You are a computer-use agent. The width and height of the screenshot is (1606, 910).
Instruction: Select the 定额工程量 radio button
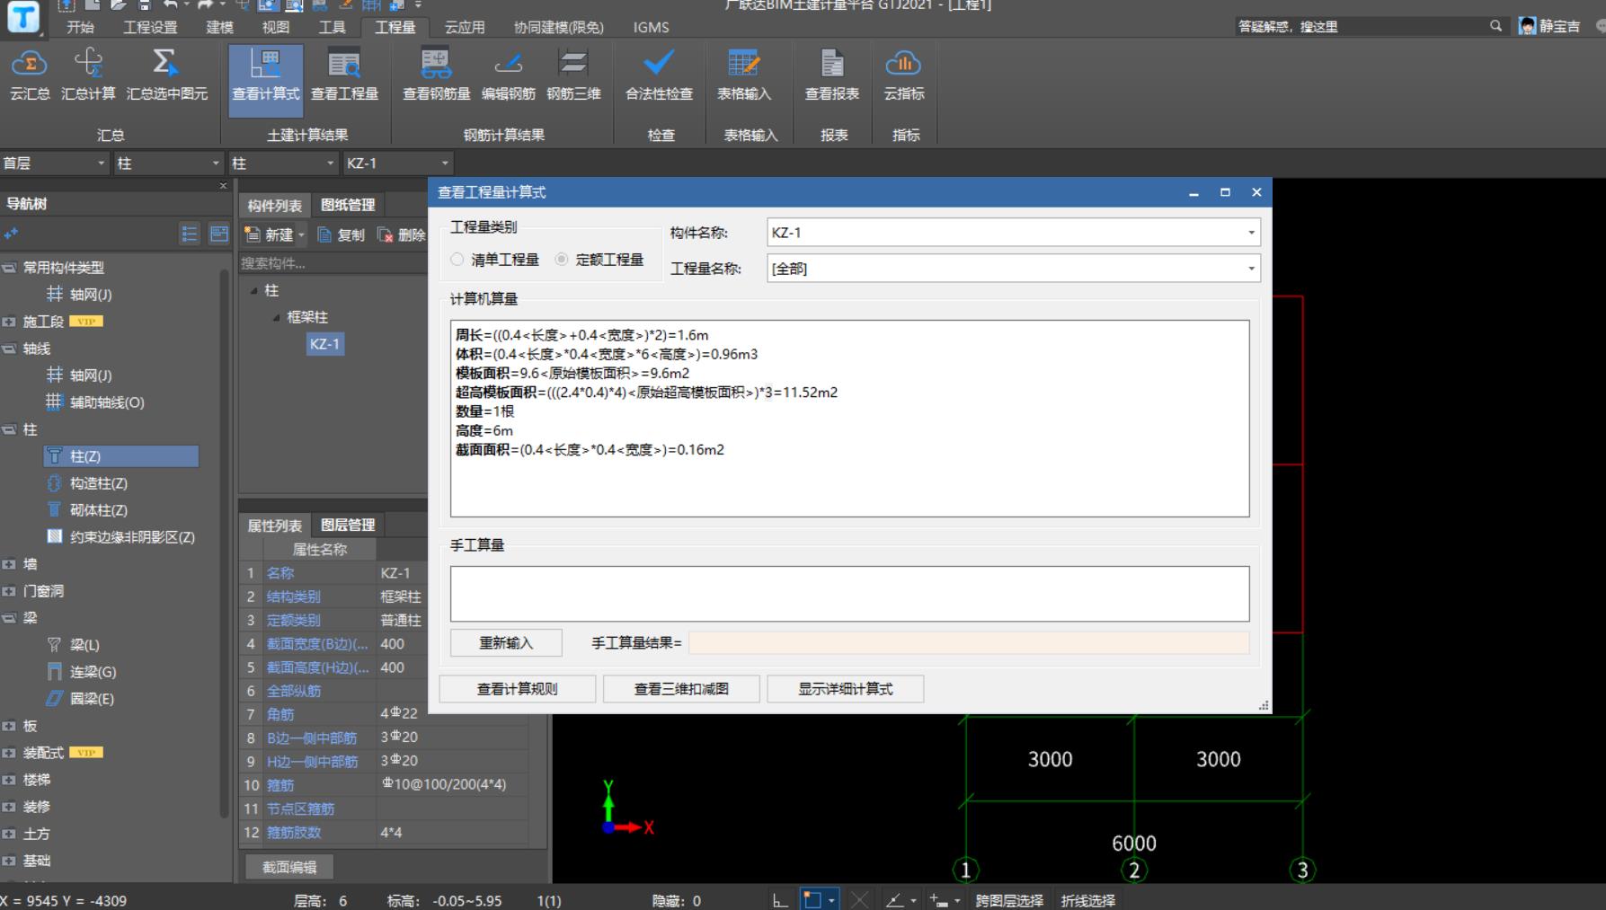pyautogui.click(x=562, y=260)
